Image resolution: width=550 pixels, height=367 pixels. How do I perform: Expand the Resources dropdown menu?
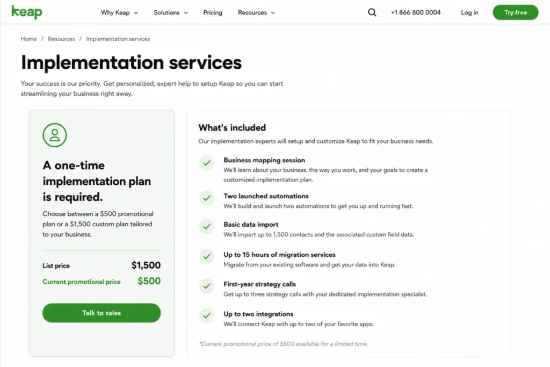(256, 13)
